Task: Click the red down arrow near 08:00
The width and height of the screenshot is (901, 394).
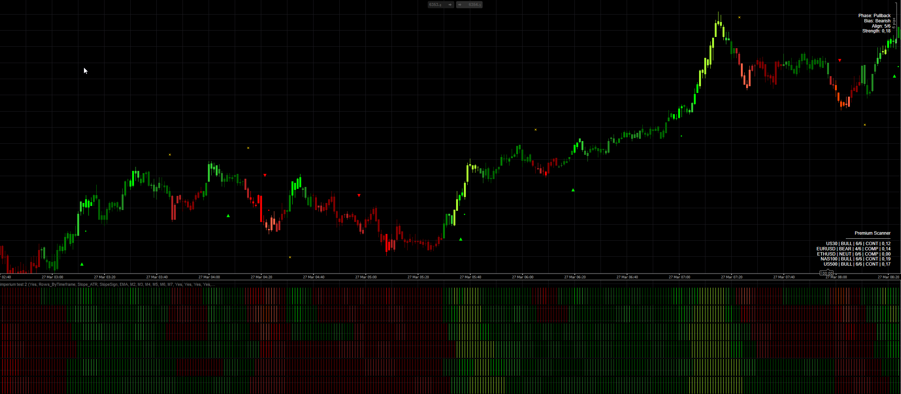Action: (x=840, y=60)
